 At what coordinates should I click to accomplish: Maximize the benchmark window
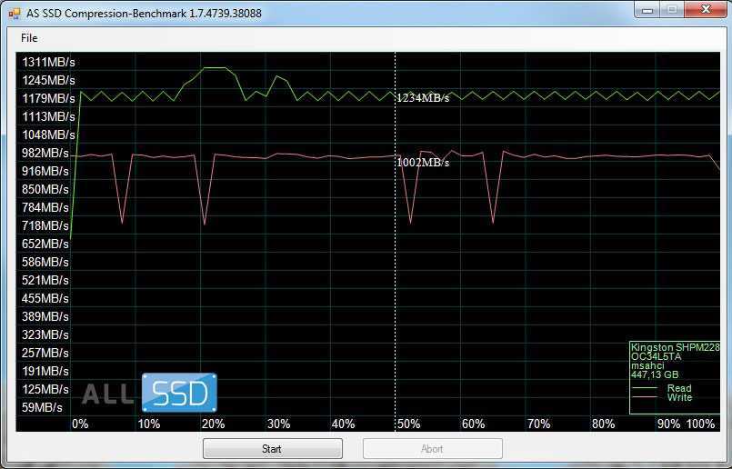[671, 10]
